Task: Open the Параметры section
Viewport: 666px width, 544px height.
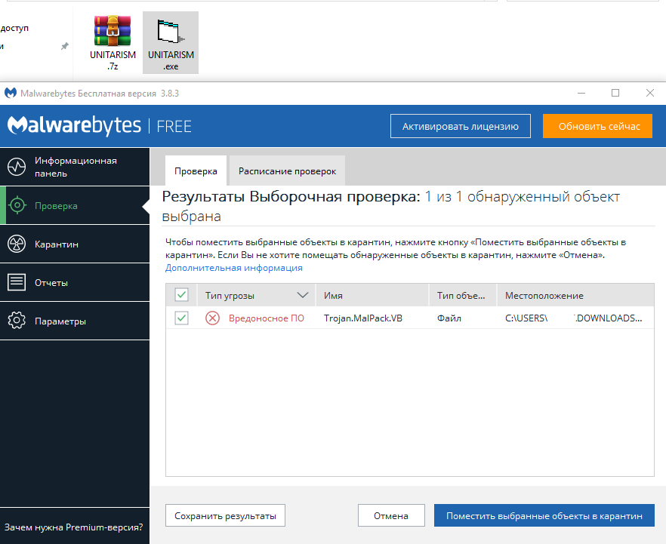Action: 75,321
